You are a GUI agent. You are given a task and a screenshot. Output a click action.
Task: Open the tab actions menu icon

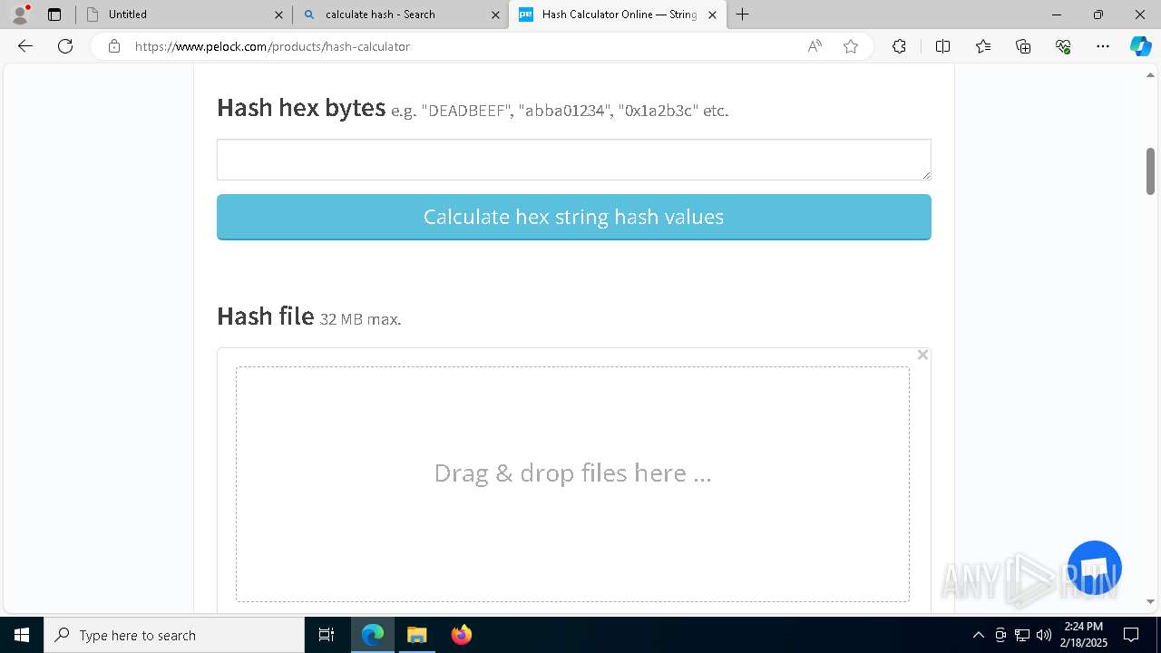pyautogui.click(x=54, y=15)
